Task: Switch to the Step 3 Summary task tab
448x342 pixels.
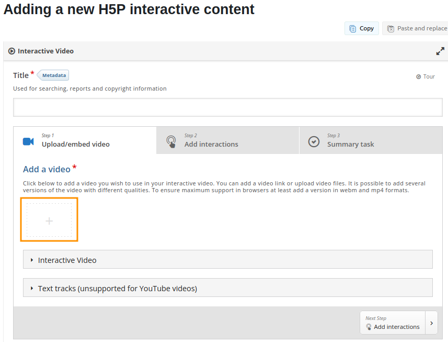Action: (x=371, y=140)
